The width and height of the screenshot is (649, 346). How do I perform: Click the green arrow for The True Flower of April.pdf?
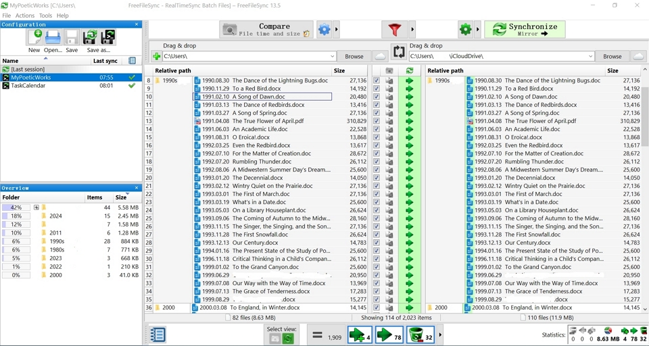410,121
